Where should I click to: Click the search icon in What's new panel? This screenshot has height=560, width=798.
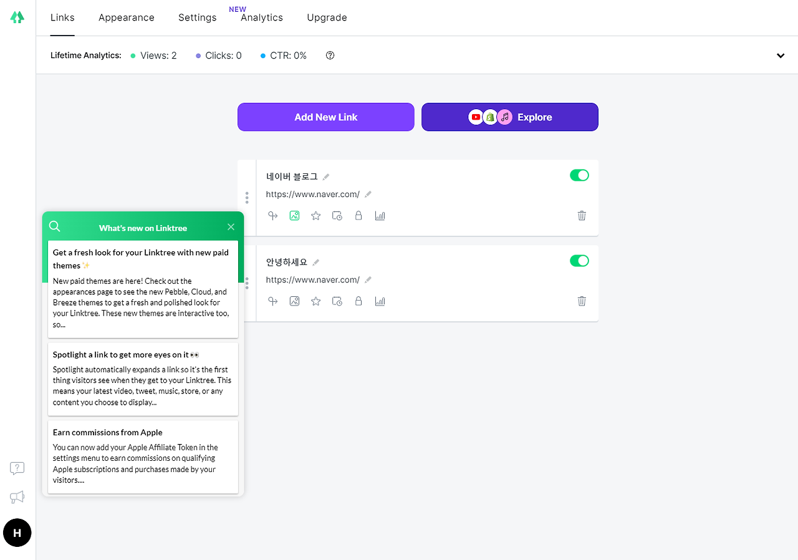point(55,226)
